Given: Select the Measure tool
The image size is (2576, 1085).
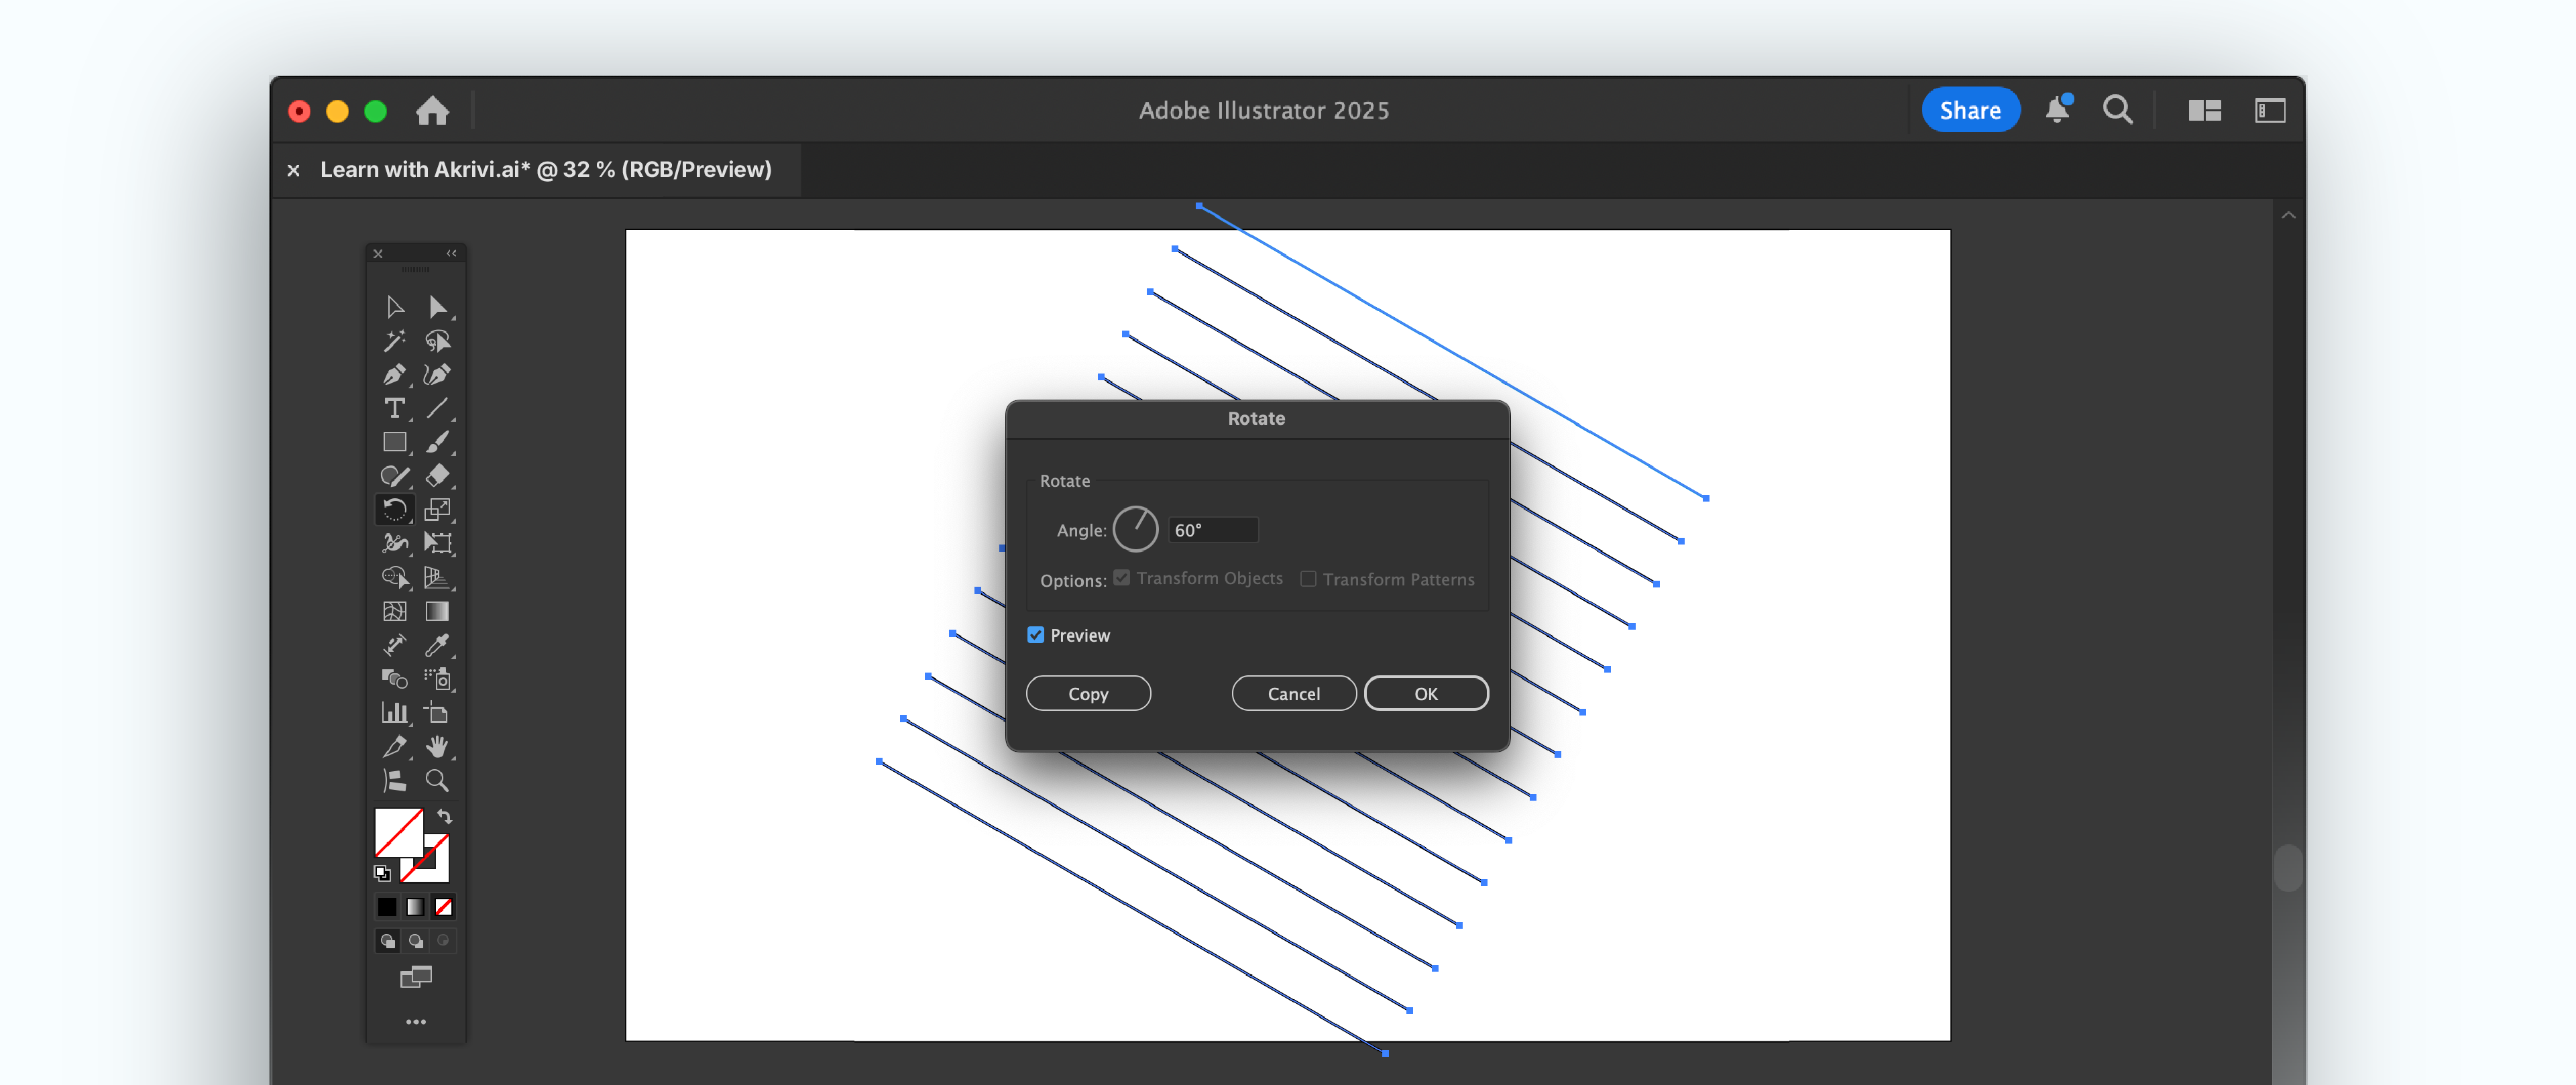Looking at the screenshot, I should pos(395,645).
